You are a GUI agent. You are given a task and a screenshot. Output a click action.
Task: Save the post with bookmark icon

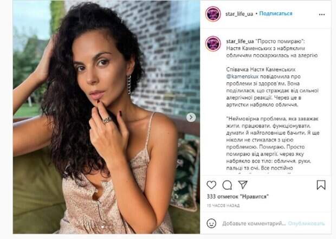[321, 185]
